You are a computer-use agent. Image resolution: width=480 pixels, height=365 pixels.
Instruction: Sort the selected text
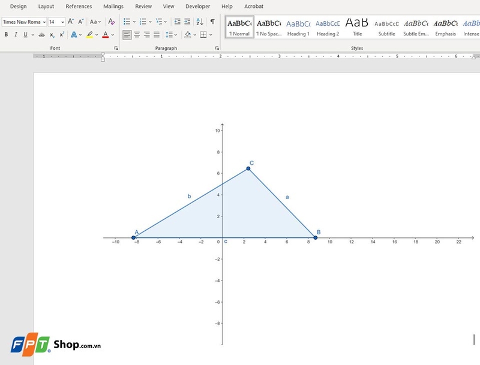200,22
